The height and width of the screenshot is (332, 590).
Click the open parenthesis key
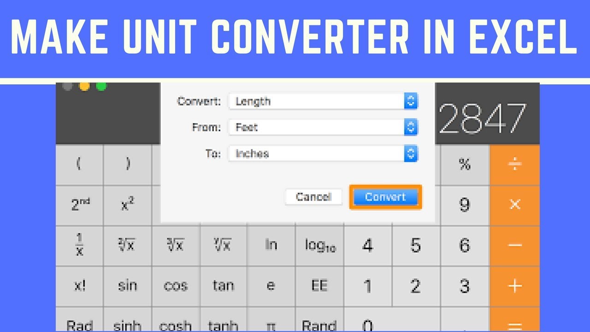click(79, 165)
